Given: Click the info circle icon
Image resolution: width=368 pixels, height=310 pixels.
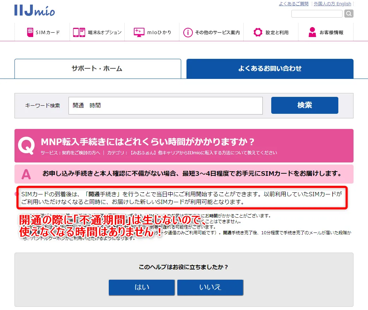Looking at the screenshot, I should pos(188,32).
